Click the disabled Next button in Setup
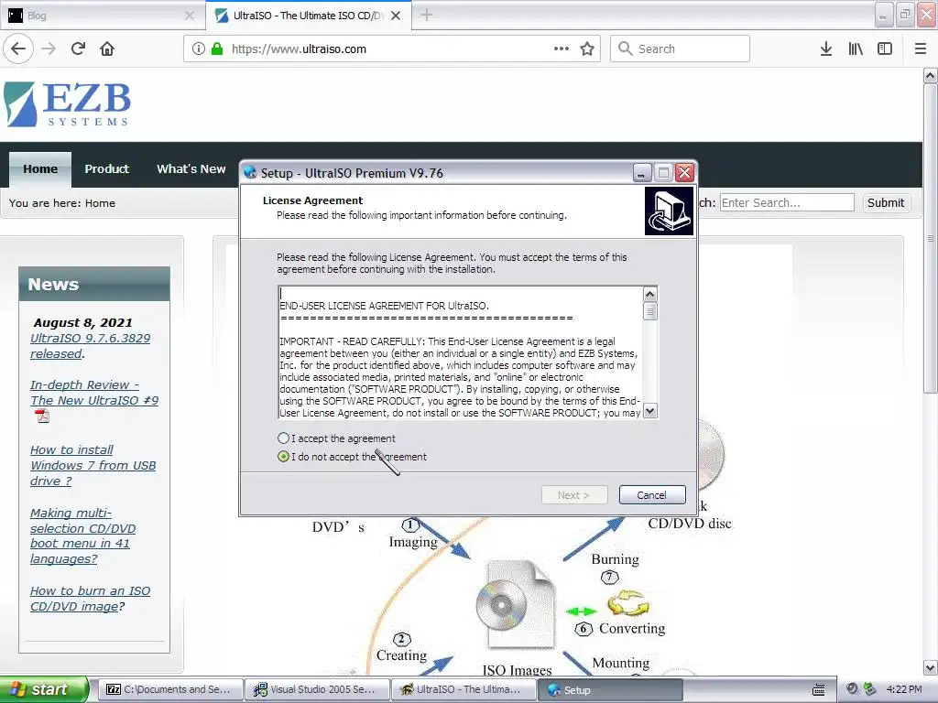The image size is (938, 703). [x=574, y=495]
